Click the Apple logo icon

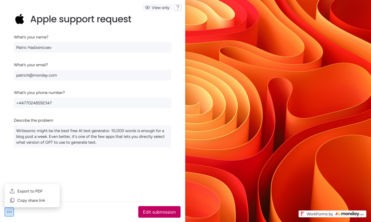click(20, 19)
